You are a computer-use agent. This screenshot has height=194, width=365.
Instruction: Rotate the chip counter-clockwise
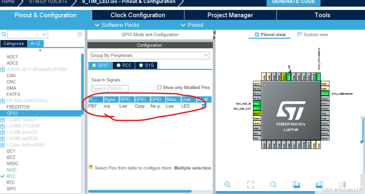pyautogui.click(x=319, y=185)
